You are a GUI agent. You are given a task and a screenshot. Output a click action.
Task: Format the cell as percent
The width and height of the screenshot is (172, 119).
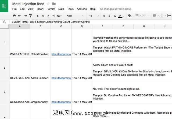point(43,16)
